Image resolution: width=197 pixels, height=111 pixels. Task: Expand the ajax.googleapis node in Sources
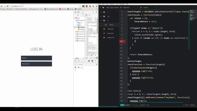[76, 36]
